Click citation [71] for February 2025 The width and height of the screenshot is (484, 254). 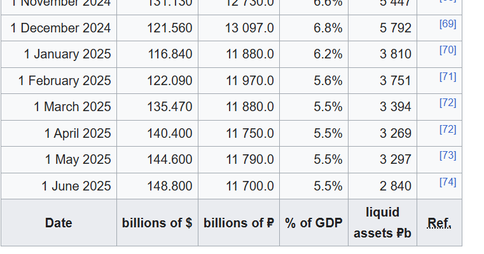point(448,76)
